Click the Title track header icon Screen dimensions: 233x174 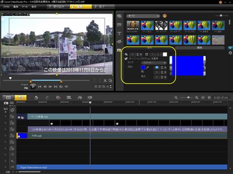tap(12, 155)
